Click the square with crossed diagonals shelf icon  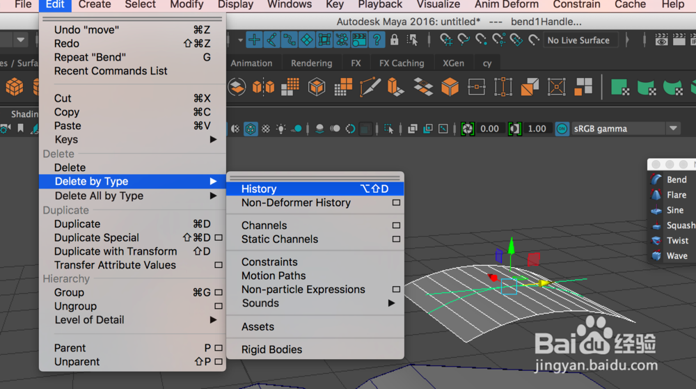tap(556, 86)
